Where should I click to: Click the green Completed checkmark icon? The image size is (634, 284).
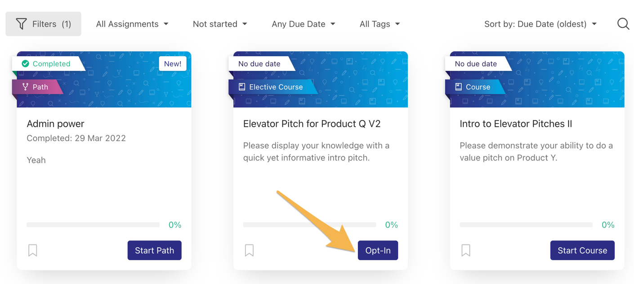tap(26, 63)
